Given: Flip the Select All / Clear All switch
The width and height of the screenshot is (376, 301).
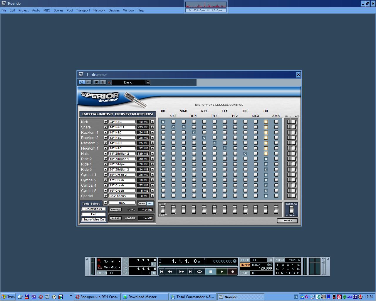Looking at the screenshot, I should pos(291,210).
